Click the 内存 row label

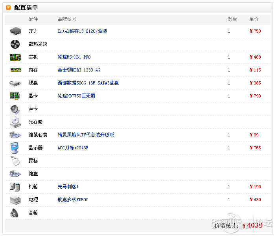33,70
